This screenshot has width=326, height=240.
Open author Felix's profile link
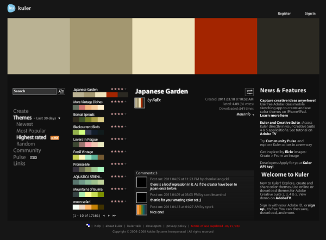pyautogui.click(x=156, y=100)
